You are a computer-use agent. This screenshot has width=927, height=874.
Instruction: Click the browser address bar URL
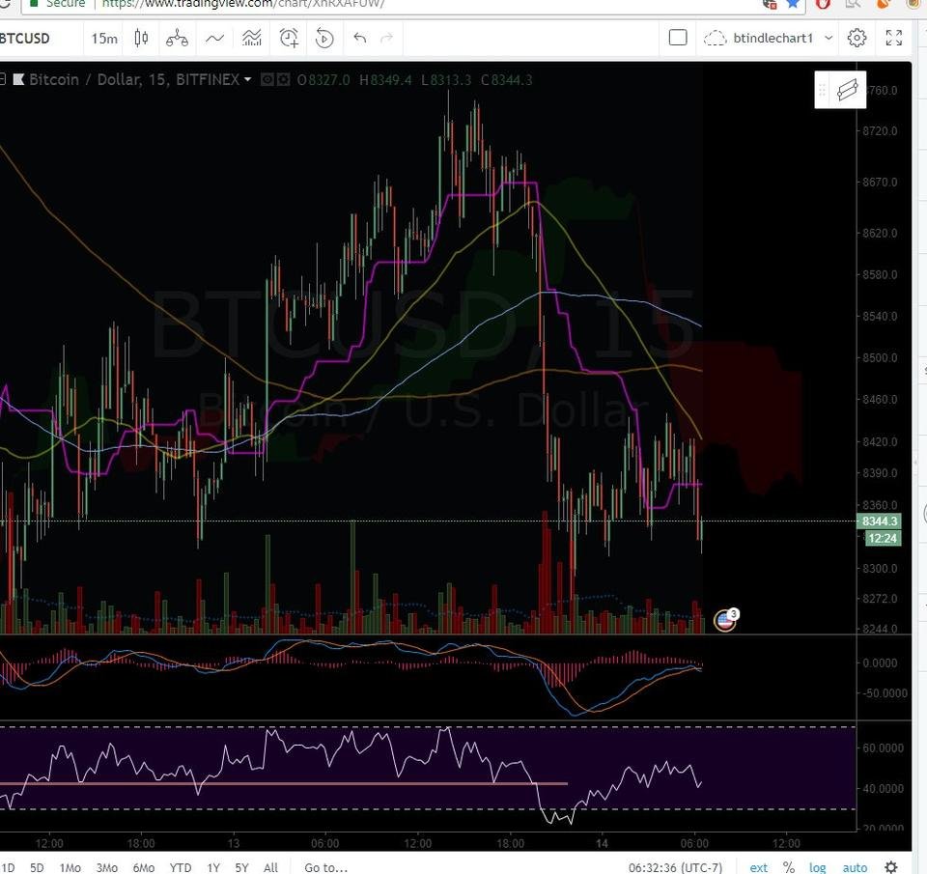(x=242, y=4)
